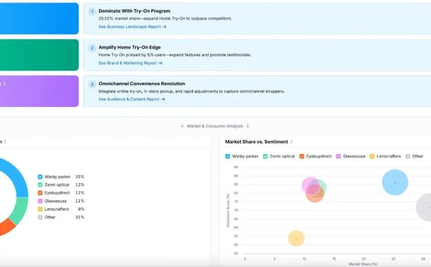Click the Sentiment Score (%) axis label
This screenshot has width=431, height=267.
228,210
